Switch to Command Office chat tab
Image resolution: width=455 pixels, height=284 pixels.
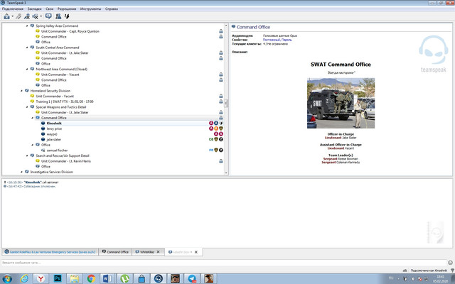[115, 252]
